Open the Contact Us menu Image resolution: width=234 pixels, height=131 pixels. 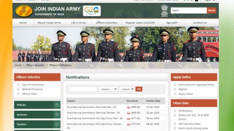tap(200, 23)
